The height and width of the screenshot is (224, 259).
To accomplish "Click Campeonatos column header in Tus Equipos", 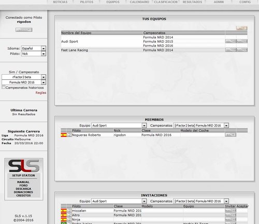I will pos(154,33).
